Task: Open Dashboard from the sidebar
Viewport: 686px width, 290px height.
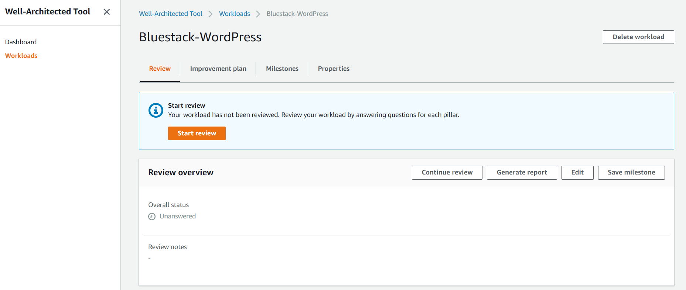Action: 21,42
